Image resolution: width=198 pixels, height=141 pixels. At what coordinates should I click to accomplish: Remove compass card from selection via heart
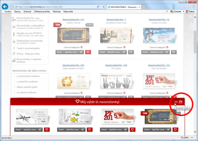pos(47,129)
